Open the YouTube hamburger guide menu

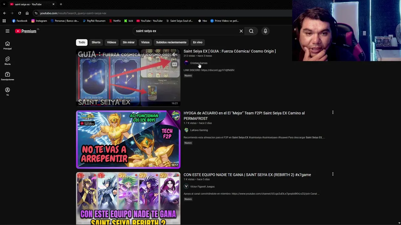(x=8, y=31)
